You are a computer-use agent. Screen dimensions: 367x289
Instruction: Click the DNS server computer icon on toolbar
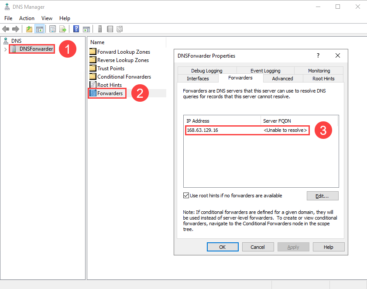[99, 29]
